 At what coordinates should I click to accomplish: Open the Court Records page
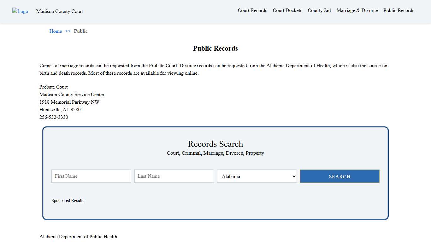click(x=252, y=10)
